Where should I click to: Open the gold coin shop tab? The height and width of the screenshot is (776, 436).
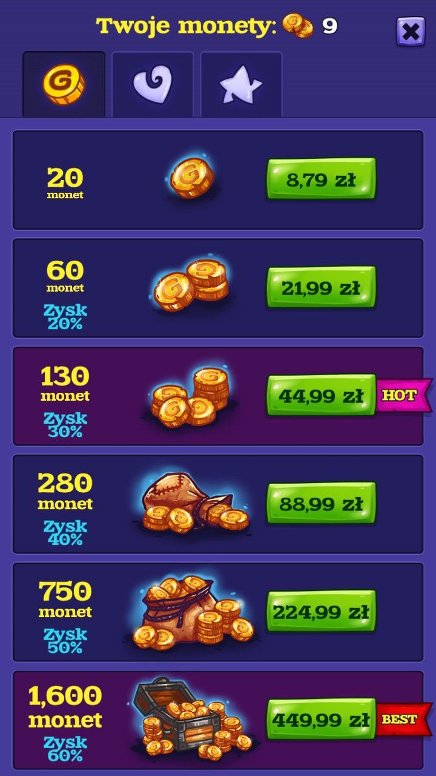coord(64,84)
